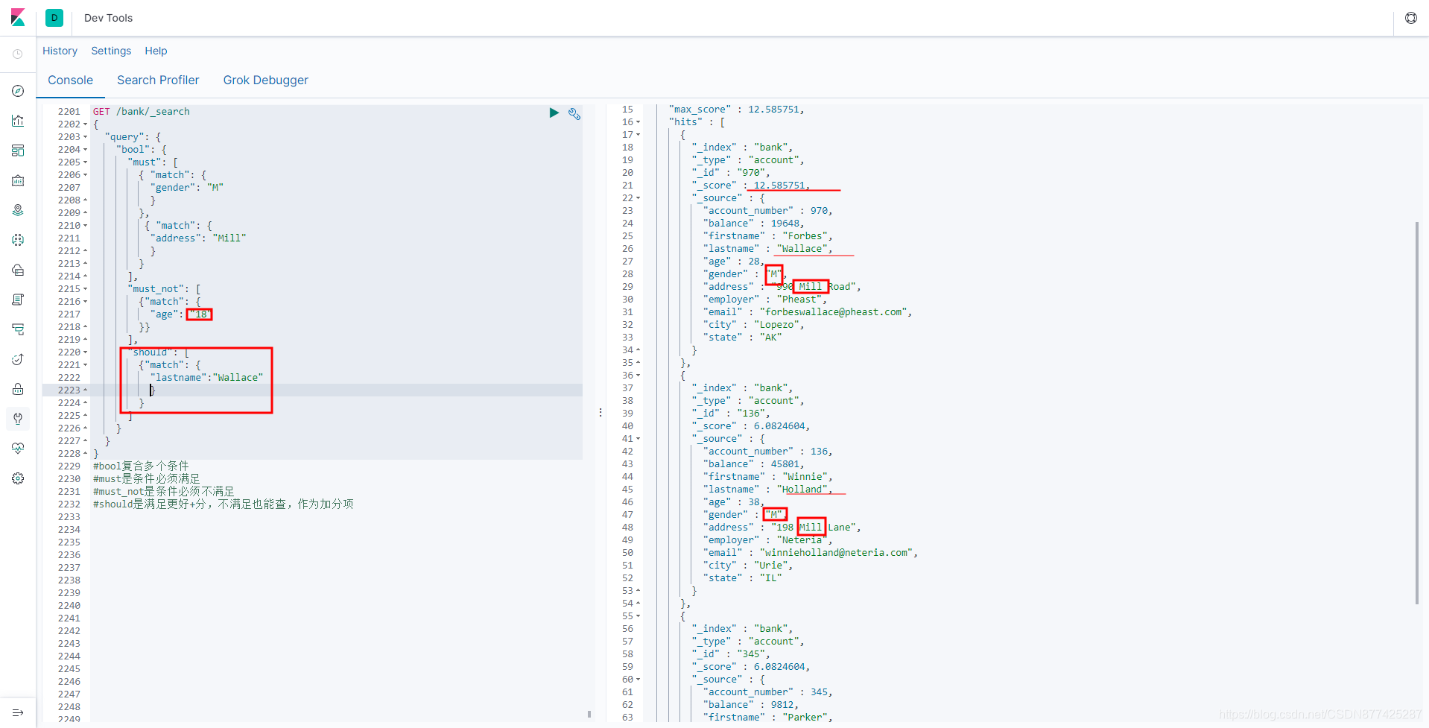Collapse the _source object at output line 41

[638, 439]
